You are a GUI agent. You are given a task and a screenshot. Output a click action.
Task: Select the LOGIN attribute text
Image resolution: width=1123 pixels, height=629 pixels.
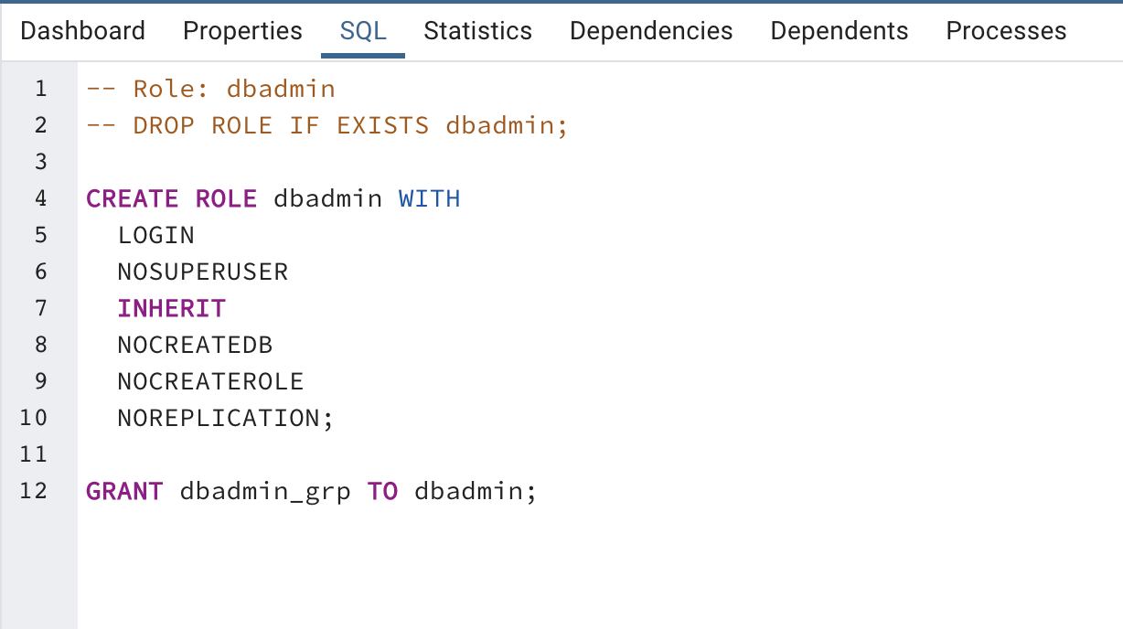click(155, 235)
